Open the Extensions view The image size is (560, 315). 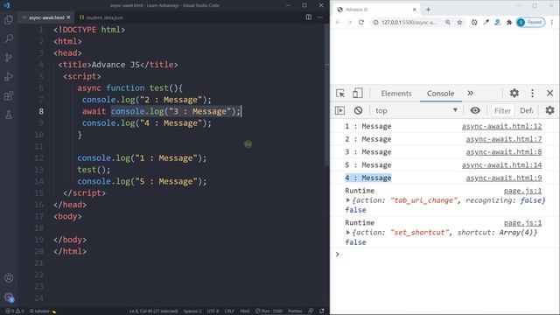click(9, 95)
